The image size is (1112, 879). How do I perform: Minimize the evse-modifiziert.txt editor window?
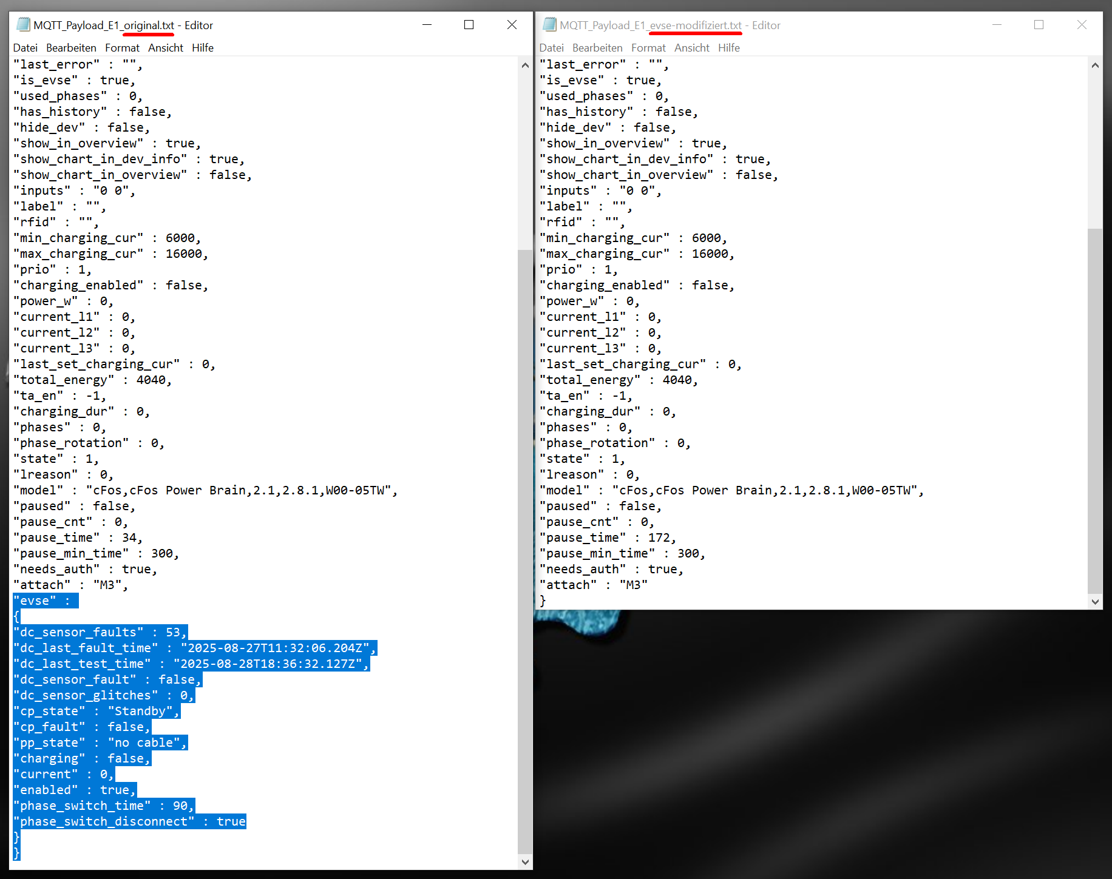pyautogui.click(x=997, y=25)
